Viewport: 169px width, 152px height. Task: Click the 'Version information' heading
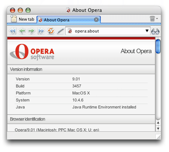[26, 69]
